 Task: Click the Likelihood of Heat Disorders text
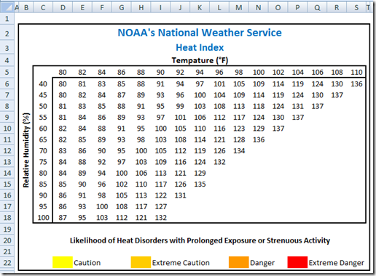[200, 240]
